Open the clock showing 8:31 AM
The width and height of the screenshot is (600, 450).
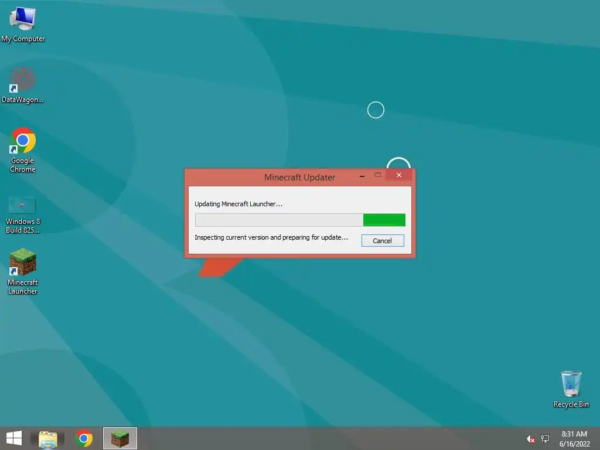pos(574,439)
